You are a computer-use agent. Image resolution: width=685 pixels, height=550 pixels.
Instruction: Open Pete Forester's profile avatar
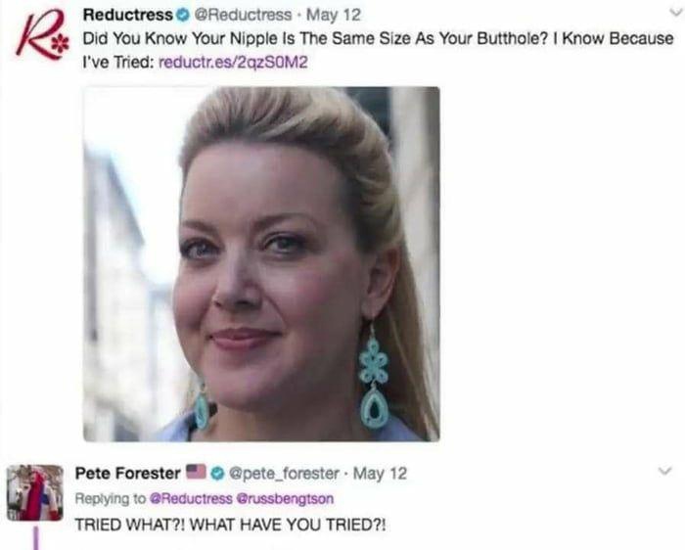point(35,493)
